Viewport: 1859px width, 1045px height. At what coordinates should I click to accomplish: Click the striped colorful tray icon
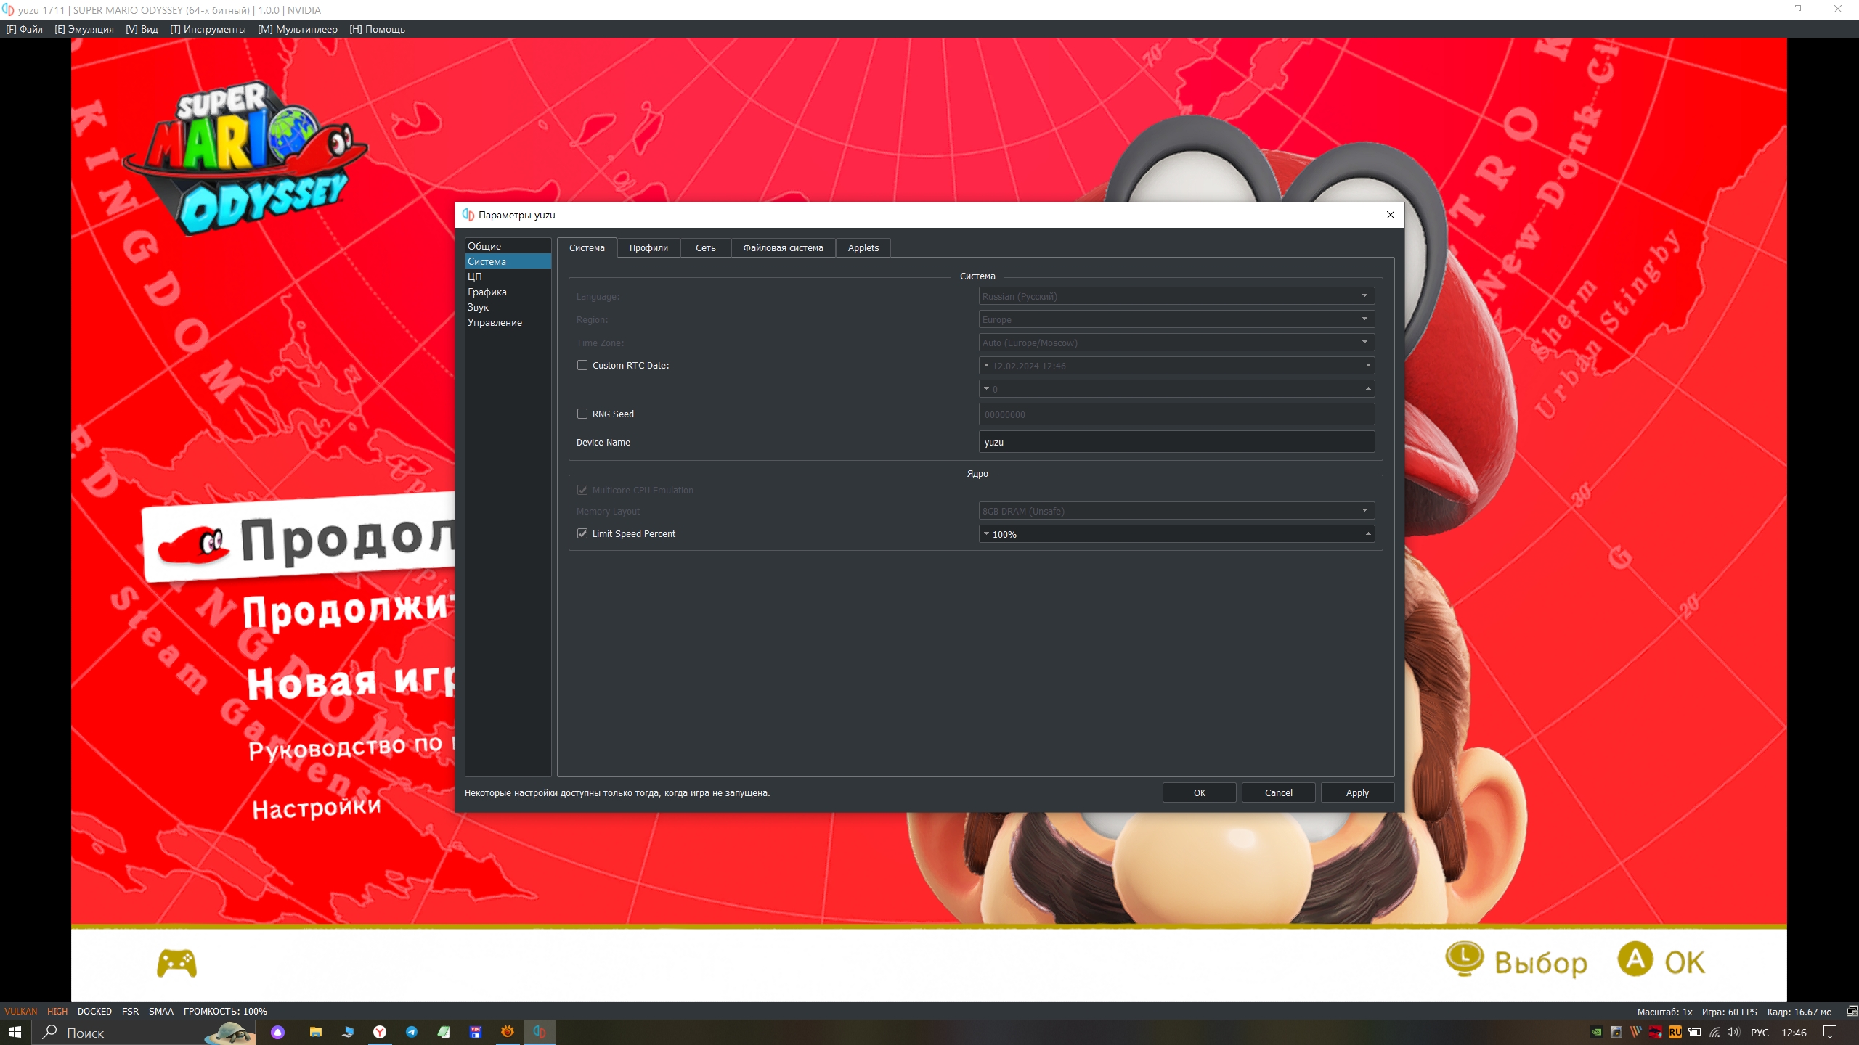[x=1636, y=1032]
